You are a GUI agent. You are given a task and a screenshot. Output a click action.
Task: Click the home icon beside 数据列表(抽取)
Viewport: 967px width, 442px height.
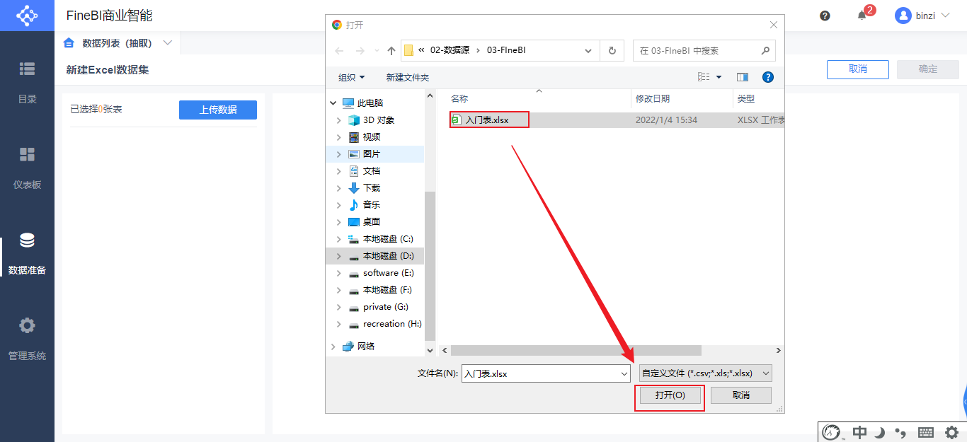point(69,43)
